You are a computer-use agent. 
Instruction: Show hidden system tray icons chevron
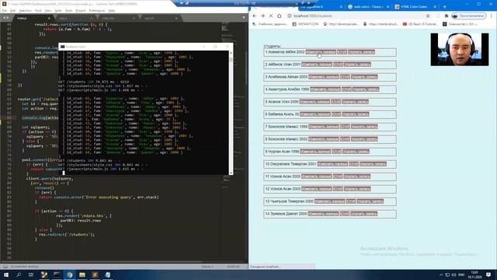[441, 275]
